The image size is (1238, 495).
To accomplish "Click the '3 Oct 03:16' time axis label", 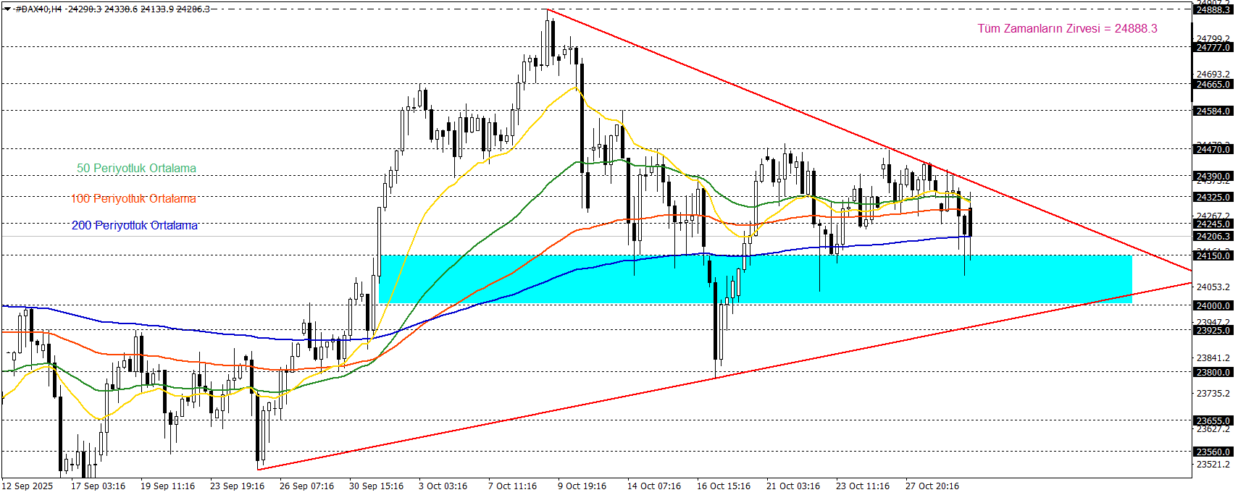I will point(443,486).
